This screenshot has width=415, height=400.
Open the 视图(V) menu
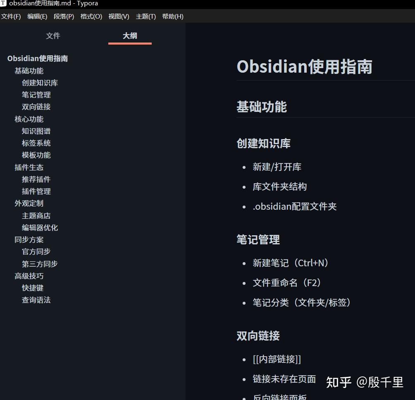pos(119,17)
